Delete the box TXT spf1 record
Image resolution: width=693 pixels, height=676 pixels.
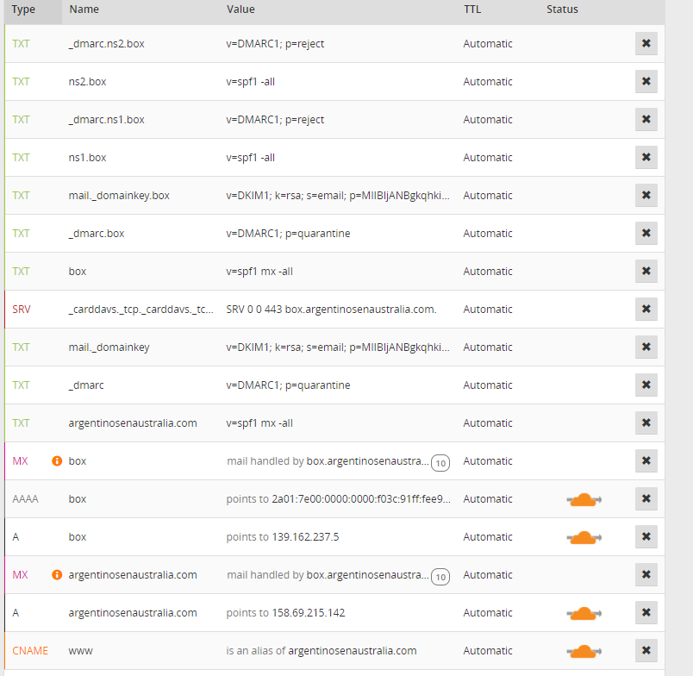(x=646, y=271)
